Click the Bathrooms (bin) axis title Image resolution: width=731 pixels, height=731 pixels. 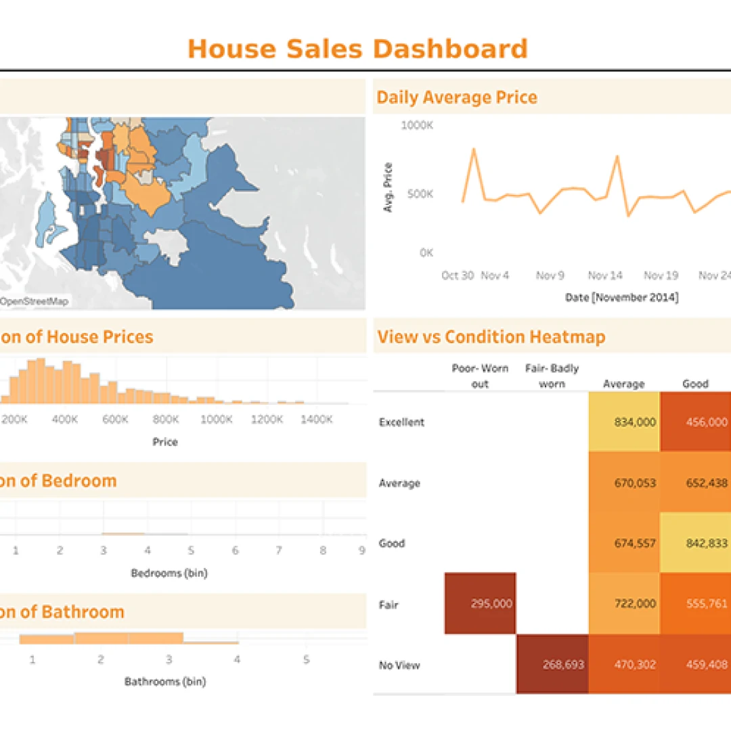(x=165, y=682)
